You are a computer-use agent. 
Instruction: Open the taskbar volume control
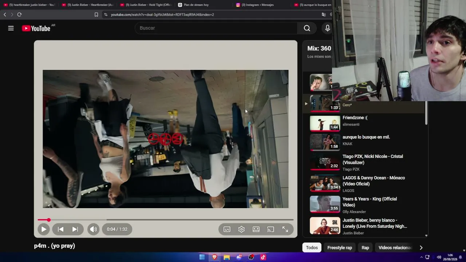tap(439, 257)
